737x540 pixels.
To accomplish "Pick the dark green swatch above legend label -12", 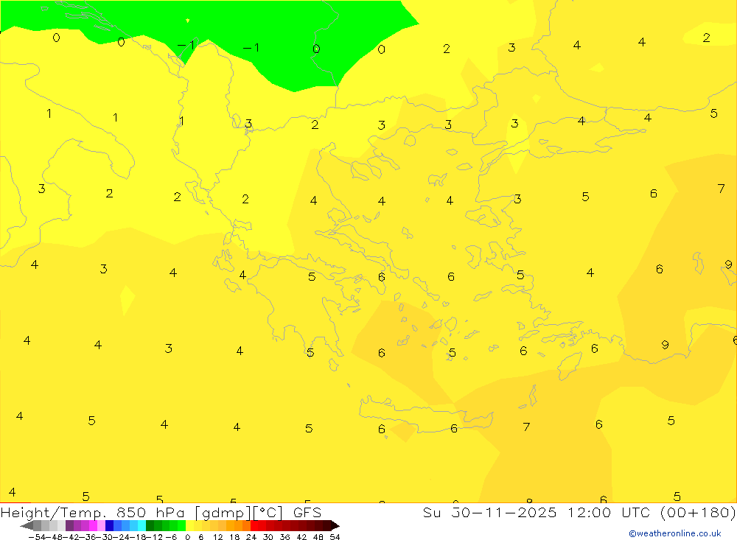I will [x=150, y=526].
